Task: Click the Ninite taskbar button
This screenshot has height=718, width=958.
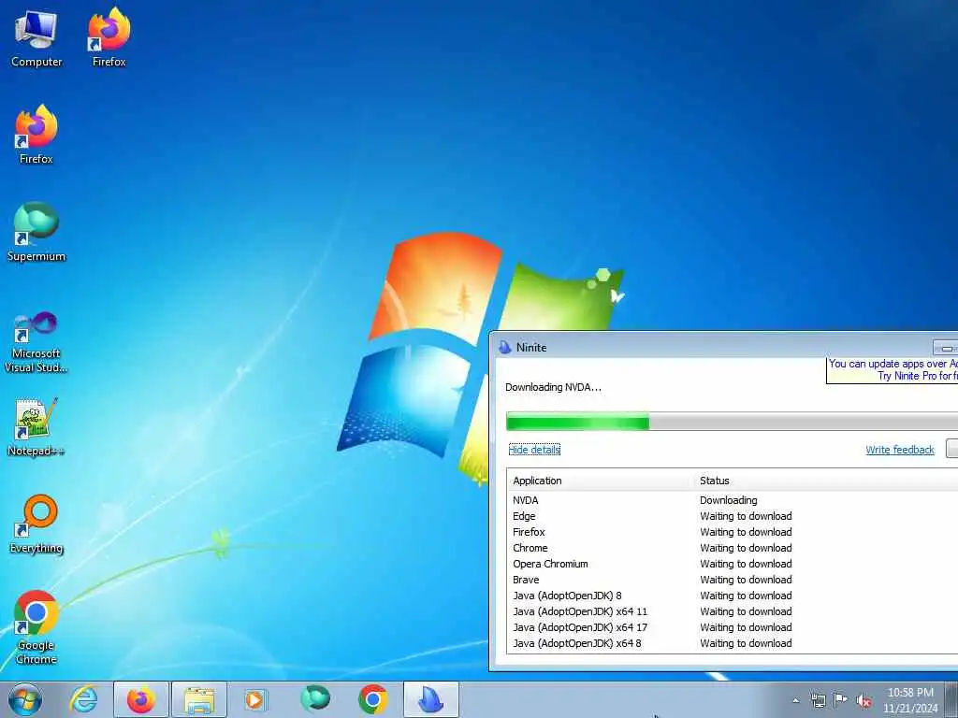Action: [430, 699]
